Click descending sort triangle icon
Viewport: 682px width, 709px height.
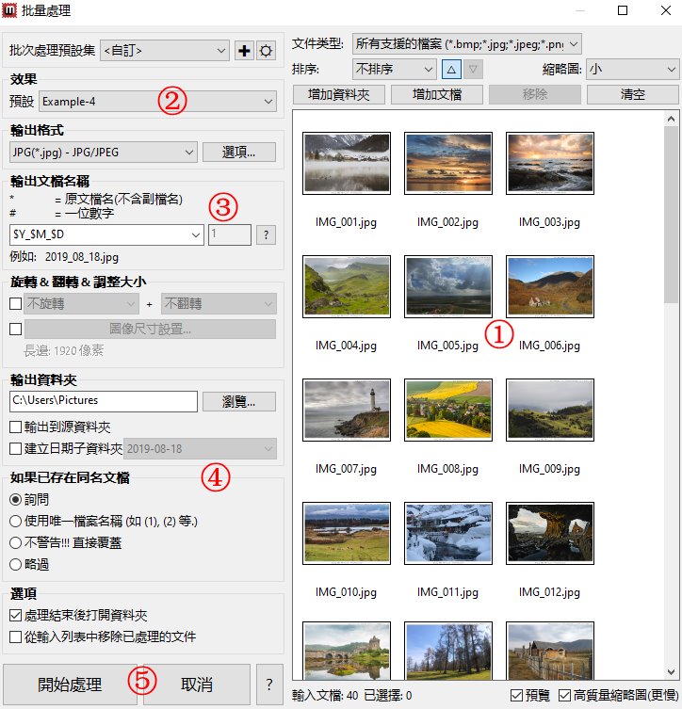(x=474, y=70)
